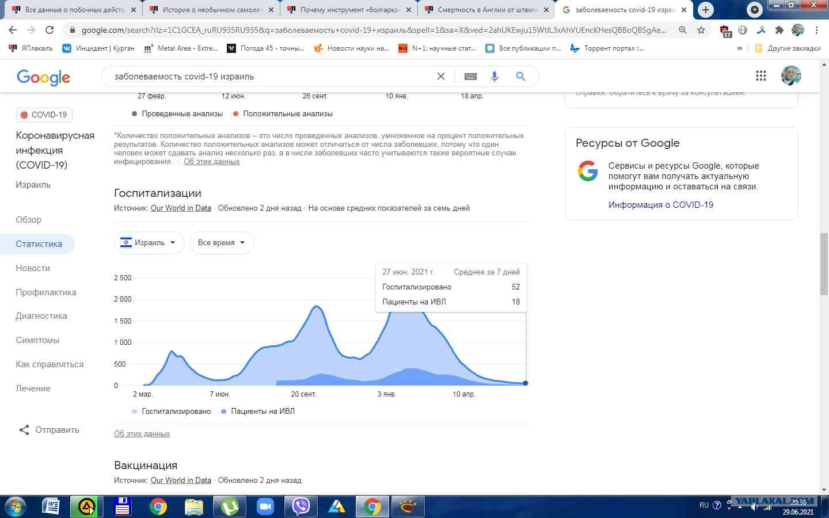Click the COVID-19 chip button in the sidebar
The width and height of the screenshot is (829, 518).
[44, 115]
